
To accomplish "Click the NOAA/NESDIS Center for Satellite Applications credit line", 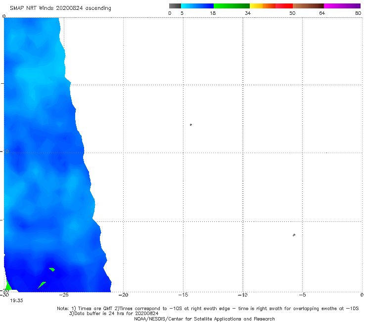I will [x=204, y=319].
